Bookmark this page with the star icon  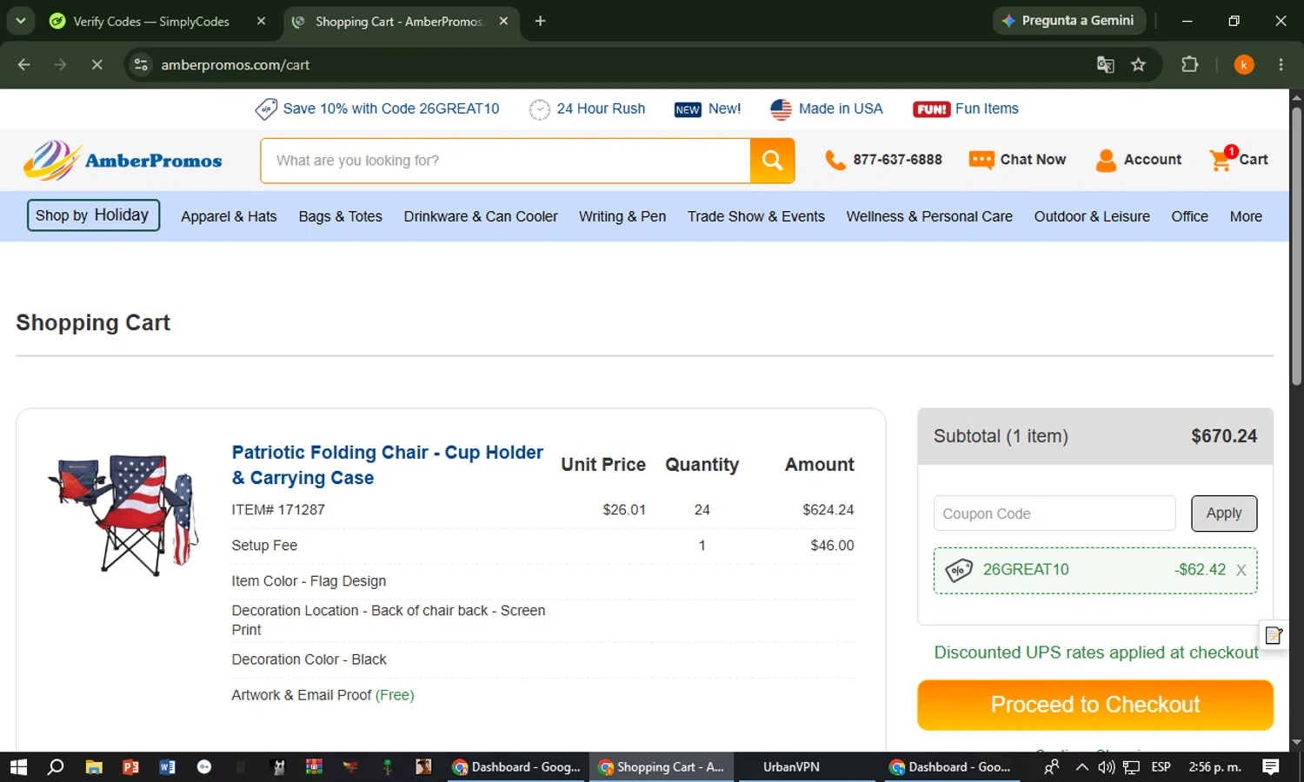tap(1138, 64)
